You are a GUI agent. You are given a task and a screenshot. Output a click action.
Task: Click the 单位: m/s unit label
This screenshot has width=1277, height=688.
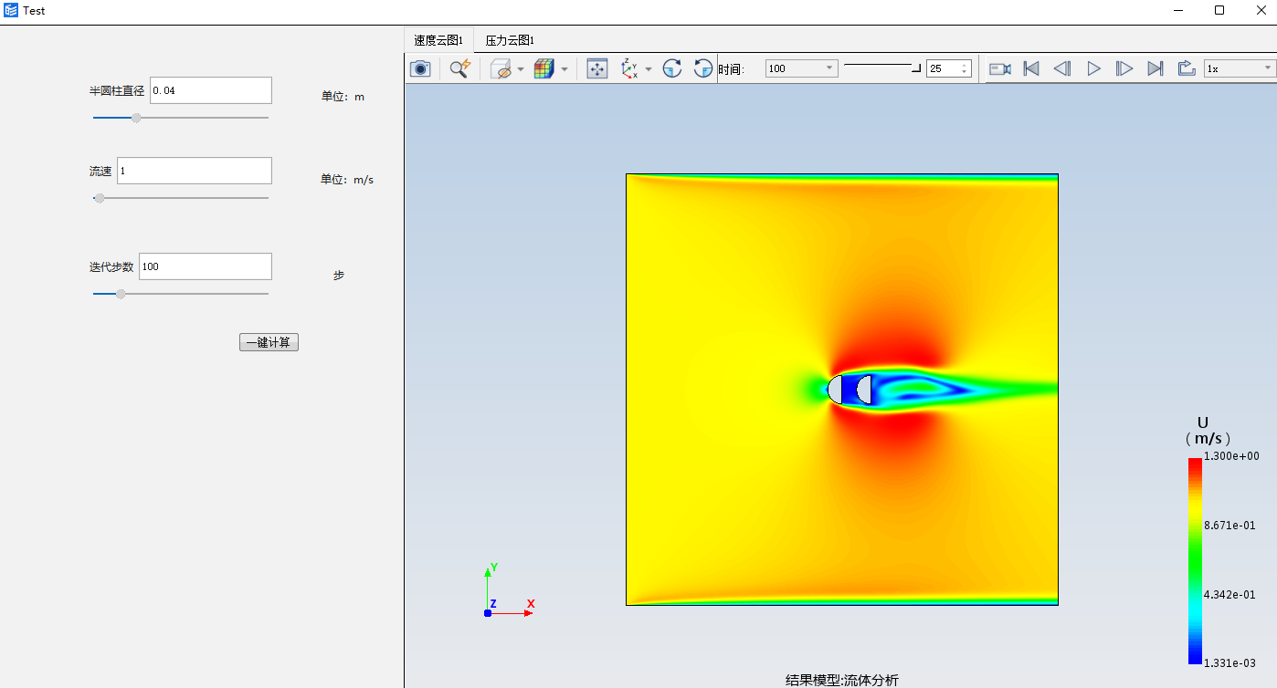[x=347, y=180]
